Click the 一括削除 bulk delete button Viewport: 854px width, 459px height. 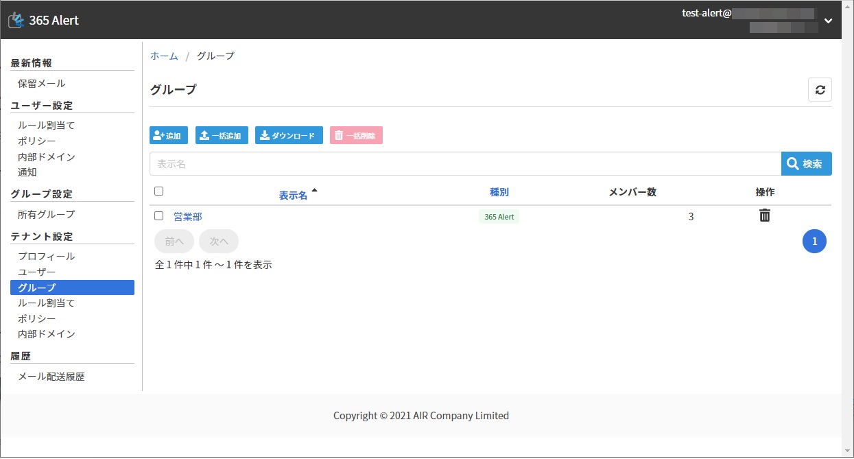(356, 136)
